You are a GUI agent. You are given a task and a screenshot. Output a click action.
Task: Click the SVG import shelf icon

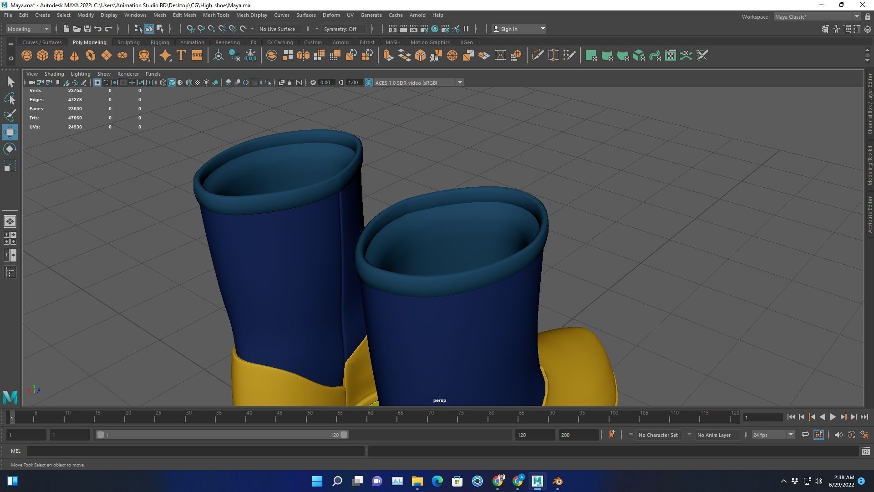(197, 56)
